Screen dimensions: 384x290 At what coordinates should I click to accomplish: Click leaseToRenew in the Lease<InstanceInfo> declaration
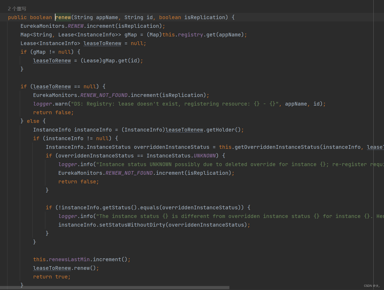click(102, 43)
